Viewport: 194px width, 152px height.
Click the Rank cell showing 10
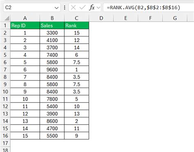[77, 106]
